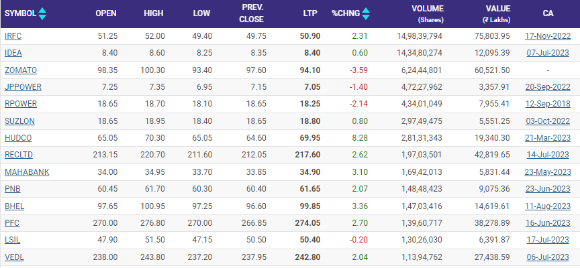Open the MAHABANK symbol link
This screenshot has height=268, width=580.
point(27,172)
